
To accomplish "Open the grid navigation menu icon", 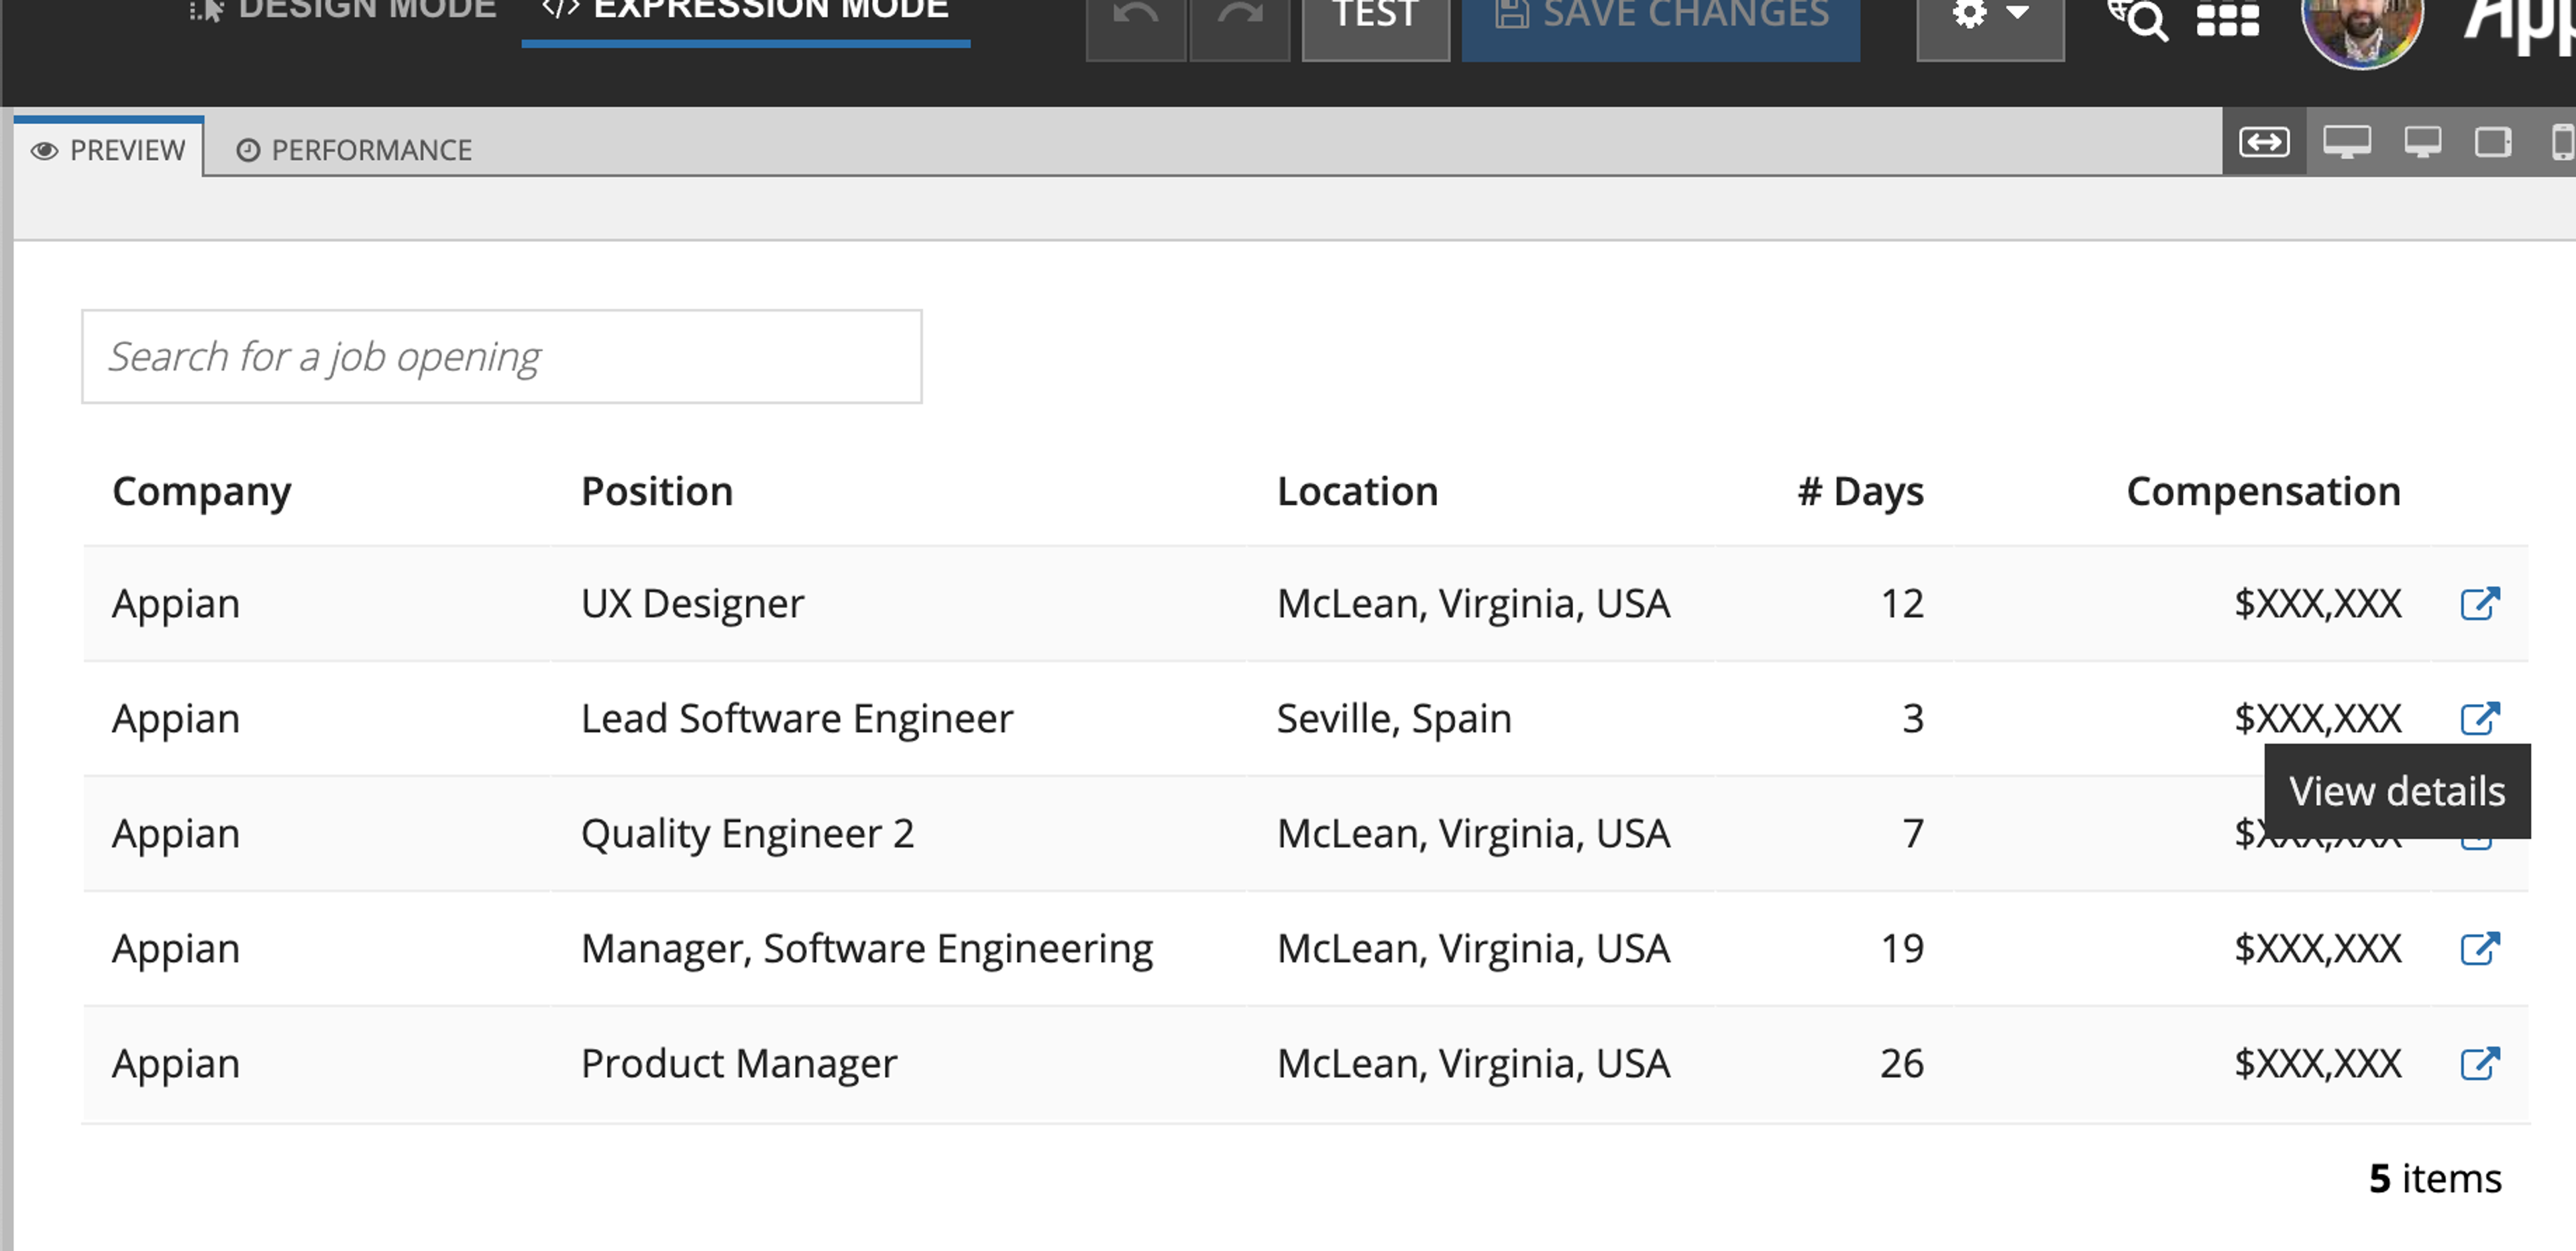I will coord(2227,18).
